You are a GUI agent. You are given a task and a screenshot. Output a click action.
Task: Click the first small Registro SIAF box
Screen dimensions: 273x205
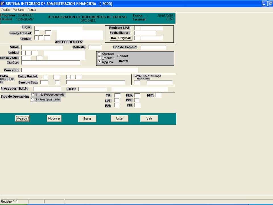(137, 28)
